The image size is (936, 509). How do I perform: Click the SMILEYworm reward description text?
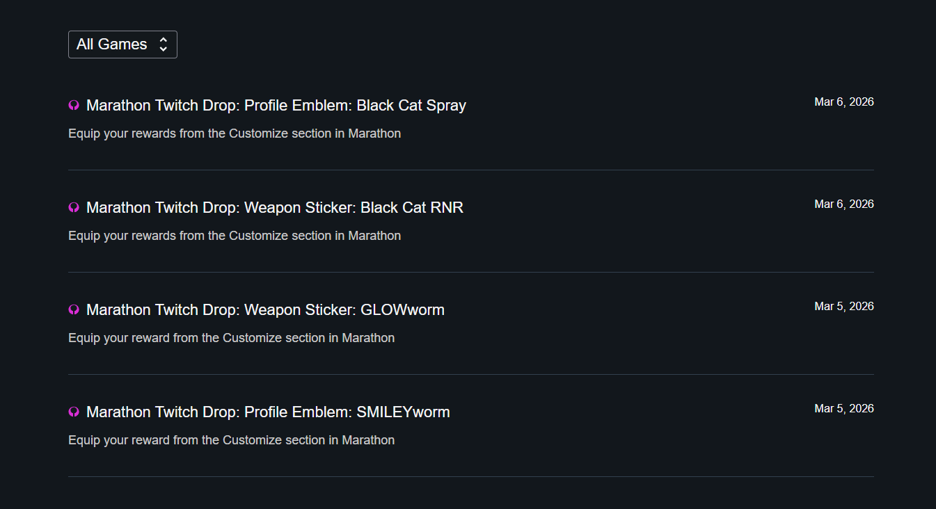pyautogui.click(x=231, y=440)
